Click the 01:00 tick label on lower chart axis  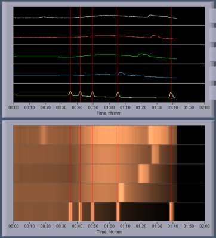pos(109,226)
